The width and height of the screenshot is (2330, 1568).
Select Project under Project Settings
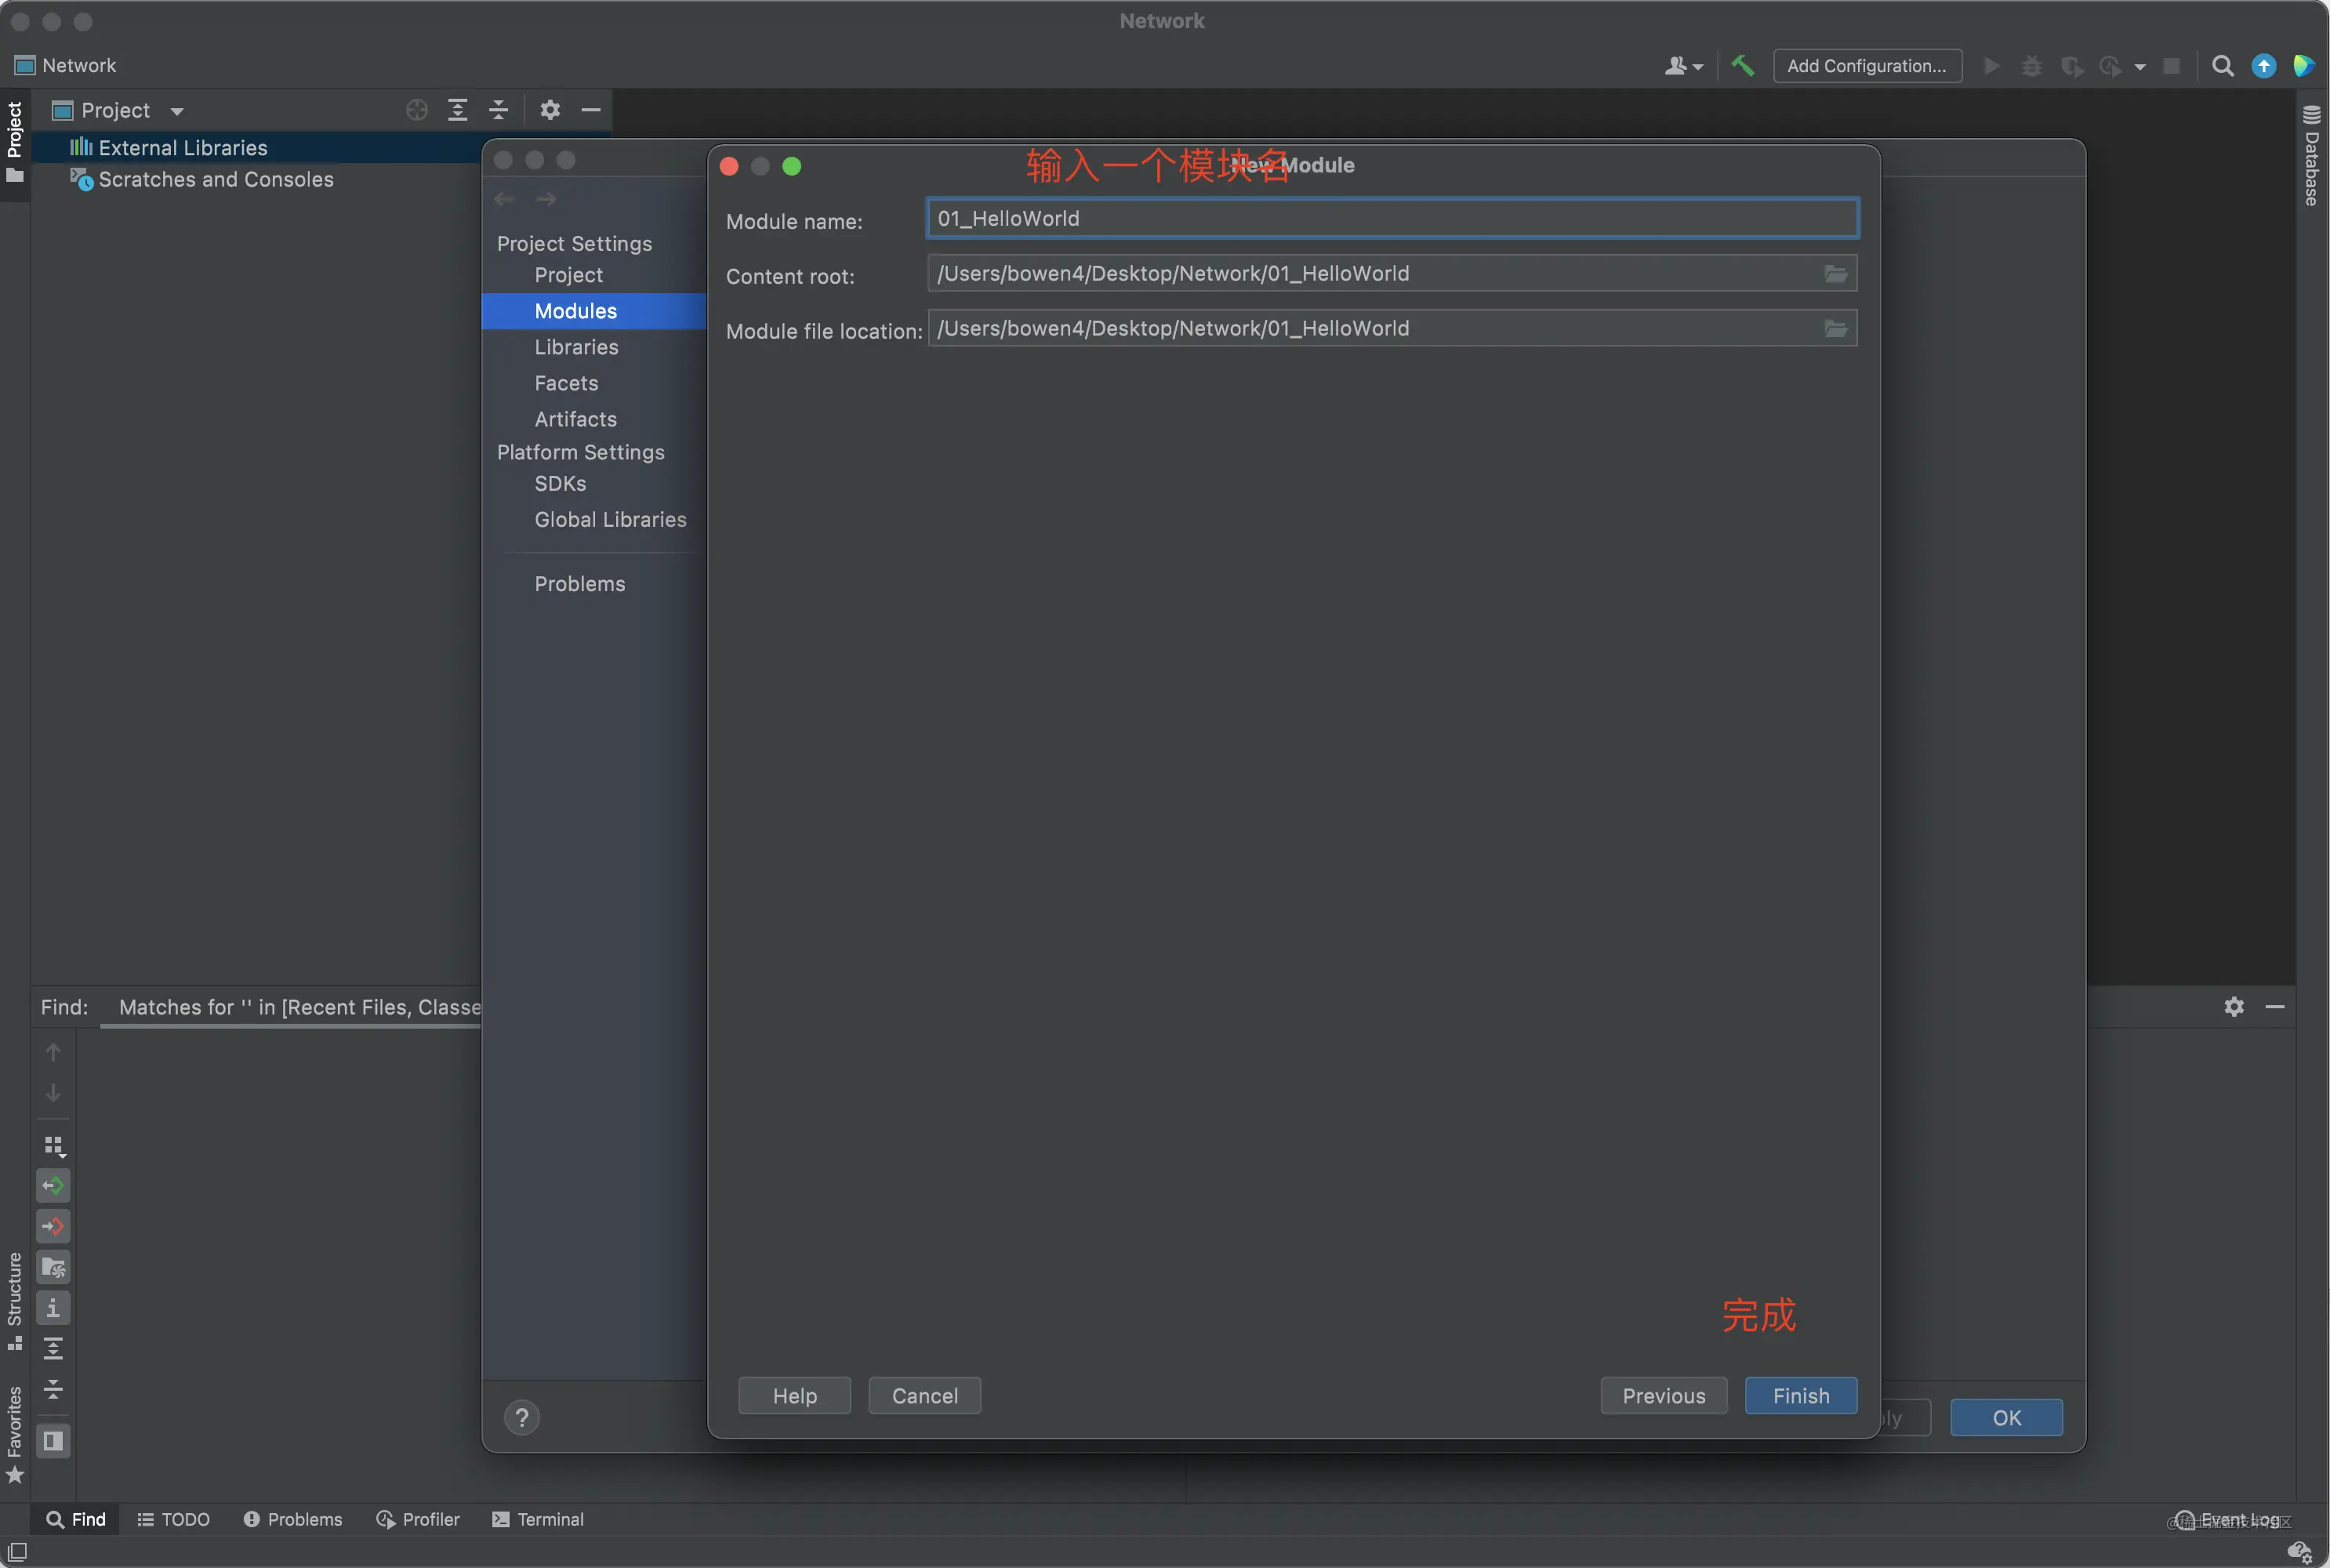pos(568,275)
